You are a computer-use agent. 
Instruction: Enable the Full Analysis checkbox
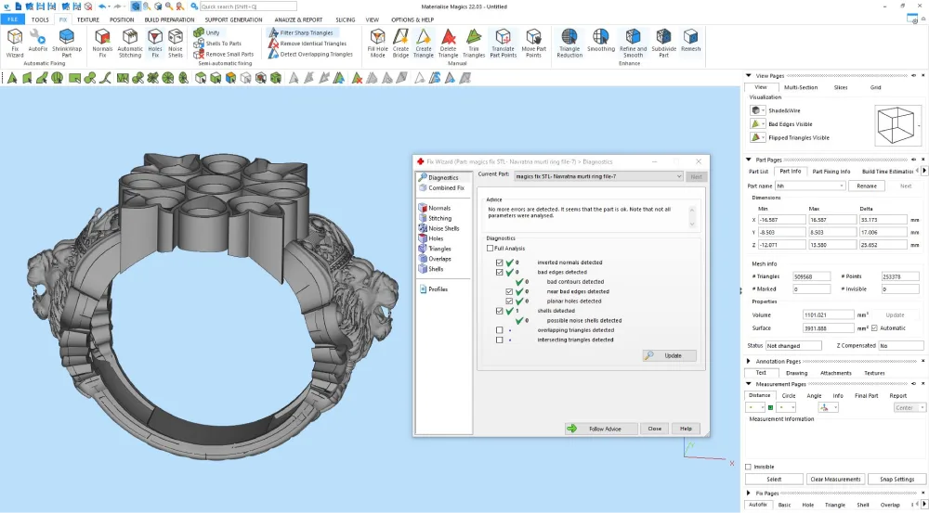point(490,249)
